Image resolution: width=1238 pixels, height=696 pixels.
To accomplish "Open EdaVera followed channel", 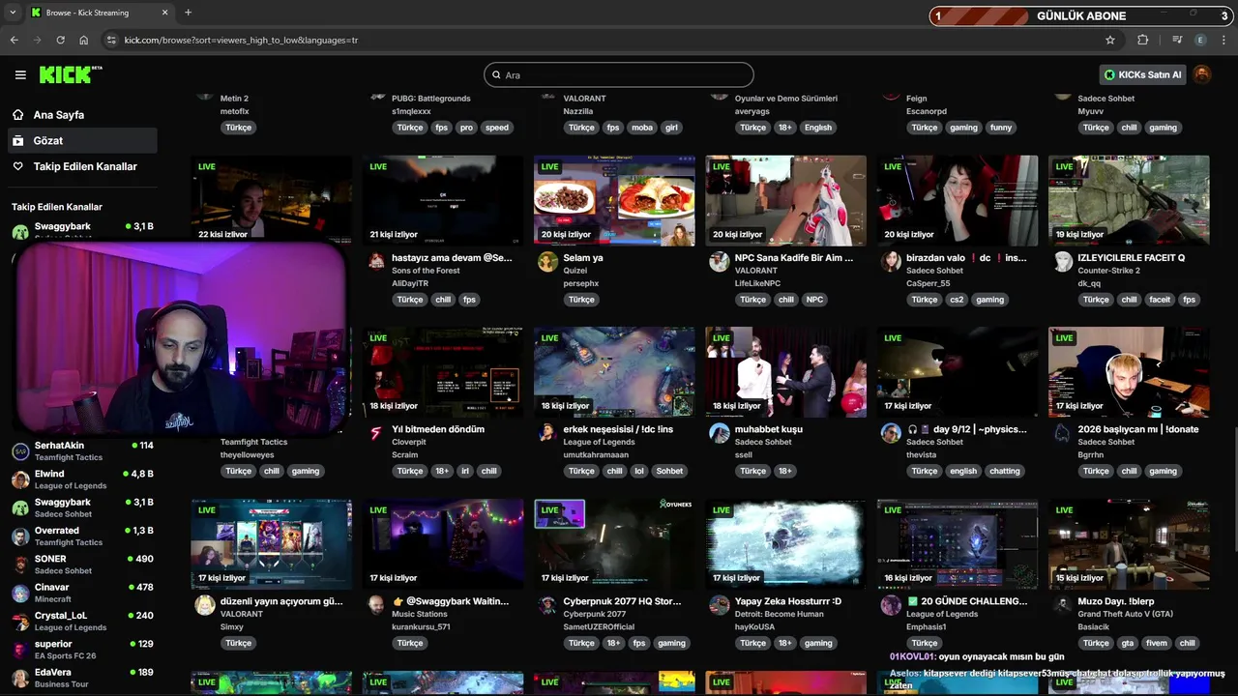I will 82,678.
